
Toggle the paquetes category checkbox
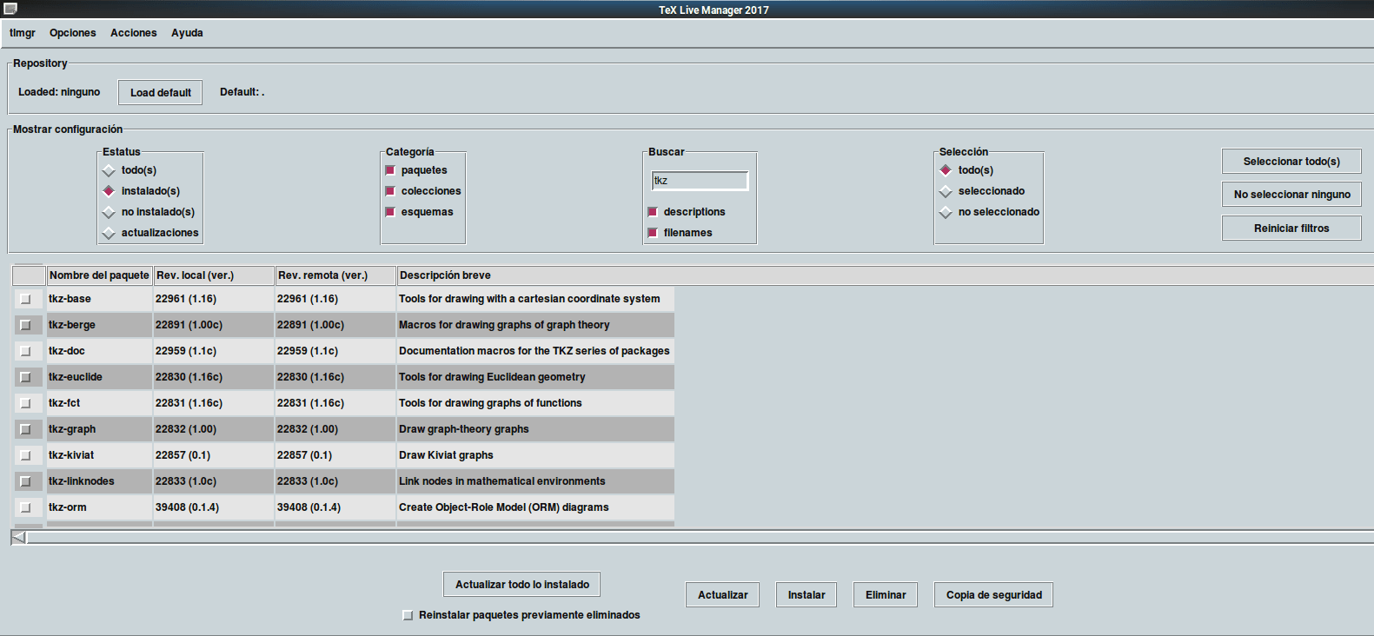(x=390, y=170)
